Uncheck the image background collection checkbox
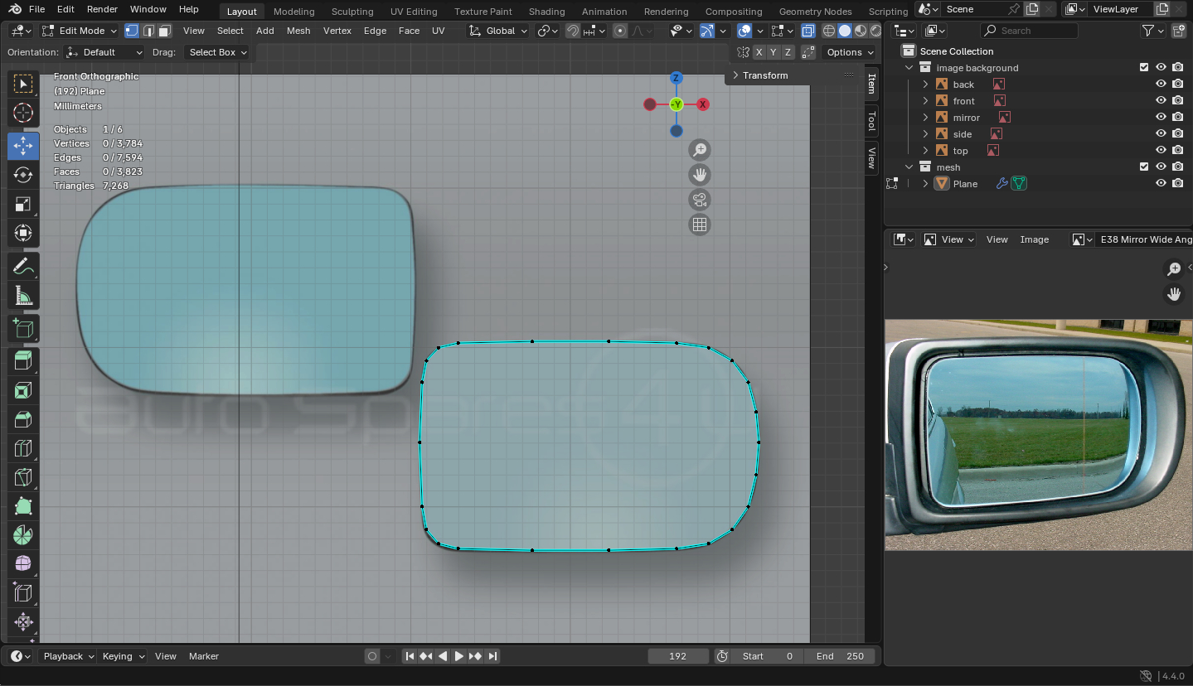1193x686 pixels. pyautogui.click(x=1144, y=68)
